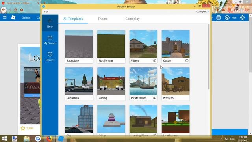This screenshot has width=252, height=142.
Task: Switch to the All Templates tab
Action: 73,19
